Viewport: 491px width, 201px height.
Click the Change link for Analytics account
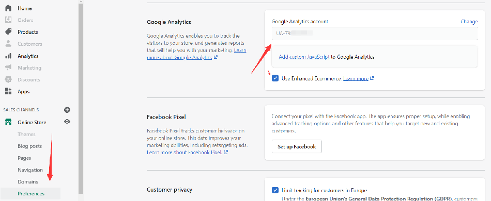coord(469,22)
